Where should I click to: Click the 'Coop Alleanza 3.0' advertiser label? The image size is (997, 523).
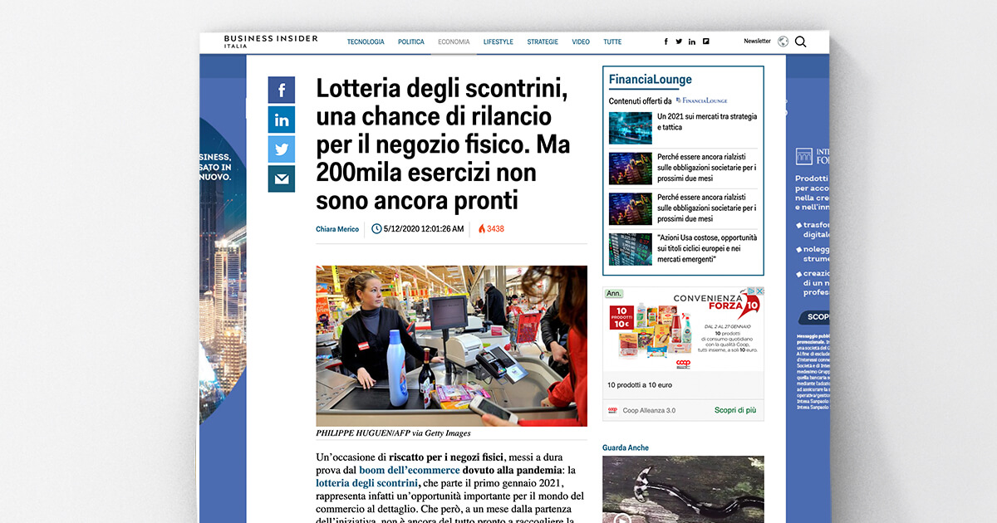click(648, 410)
